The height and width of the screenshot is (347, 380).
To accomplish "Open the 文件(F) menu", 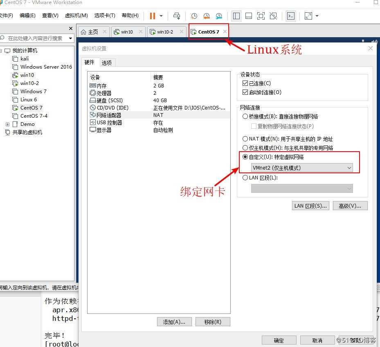I will coord(6,16).
